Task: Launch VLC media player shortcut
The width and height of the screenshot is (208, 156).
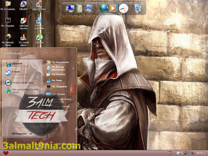Action: pos(24,40)
